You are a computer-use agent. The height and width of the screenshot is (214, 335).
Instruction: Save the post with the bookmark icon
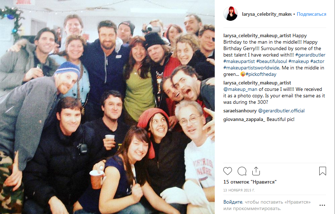(322, 171)
